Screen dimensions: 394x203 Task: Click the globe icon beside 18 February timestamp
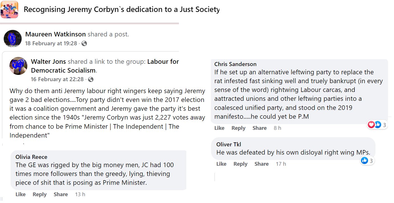(x=84, y=44)
